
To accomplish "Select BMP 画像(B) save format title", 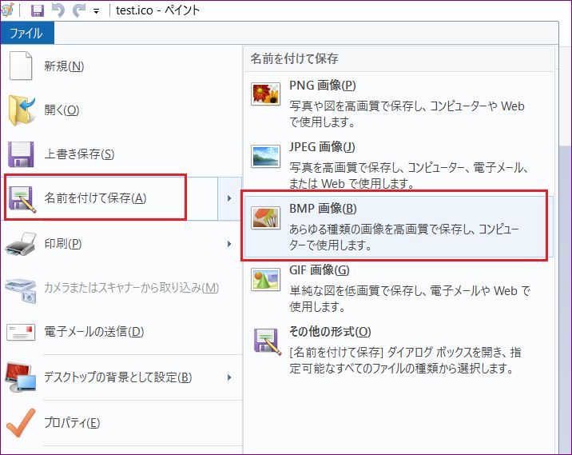I will [323, 209].
